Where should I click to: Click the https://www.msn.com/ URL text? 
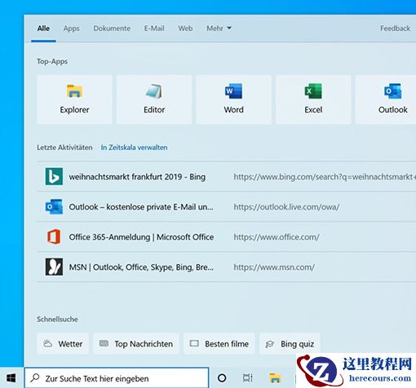tap(274, 267)
